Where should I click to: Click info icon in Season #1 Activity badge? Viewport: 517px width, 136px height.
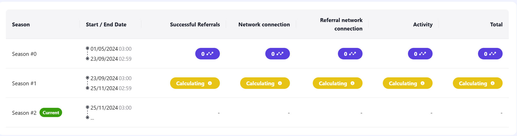(x=423, y=83)
